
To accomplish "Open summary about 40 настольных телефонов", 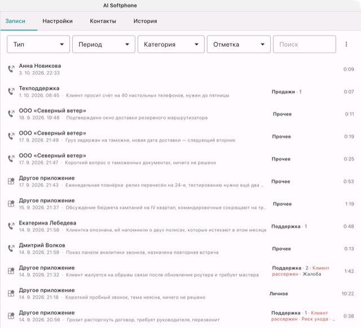I will tap(148, 95).
